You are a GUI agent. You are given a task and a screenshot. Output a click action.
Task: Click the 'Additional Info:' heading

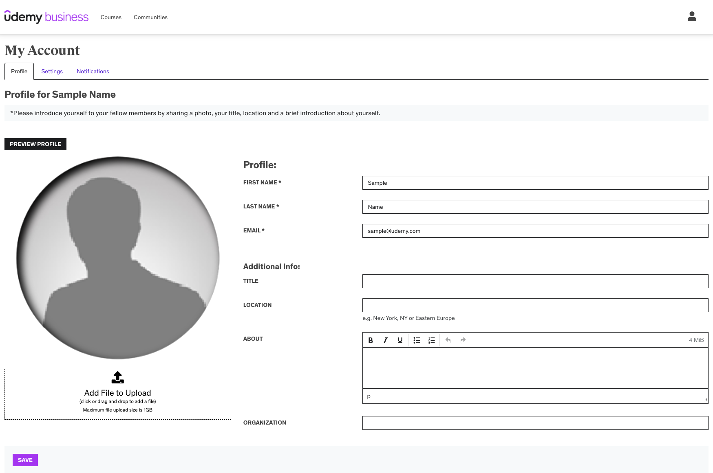click(272, 267)
